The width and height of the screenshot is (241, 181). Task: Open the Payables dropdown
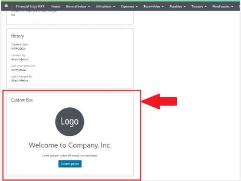tap(177, 7)
